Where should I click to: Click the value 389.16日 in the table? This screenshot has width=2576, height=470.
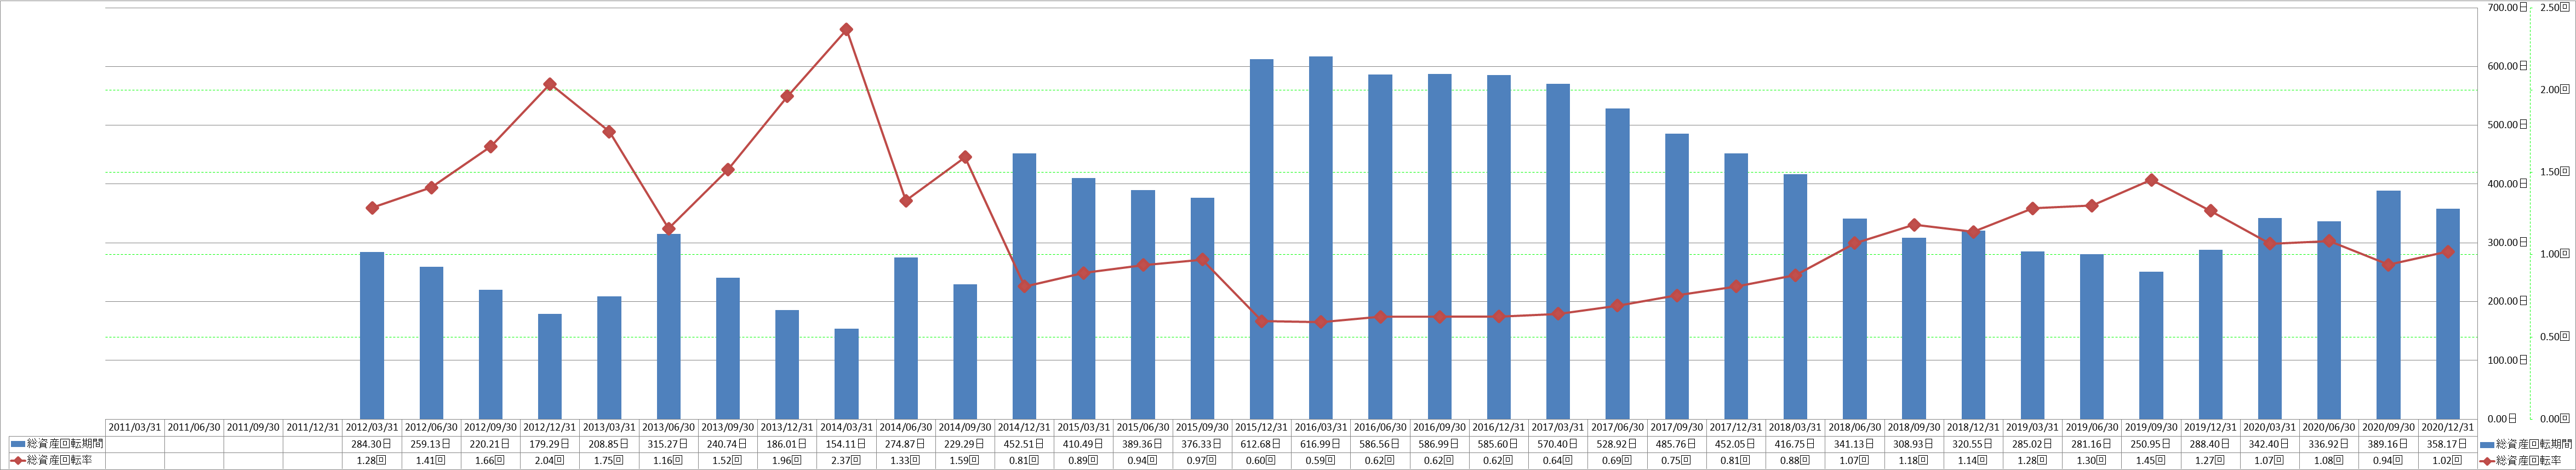coord(2389,444)
